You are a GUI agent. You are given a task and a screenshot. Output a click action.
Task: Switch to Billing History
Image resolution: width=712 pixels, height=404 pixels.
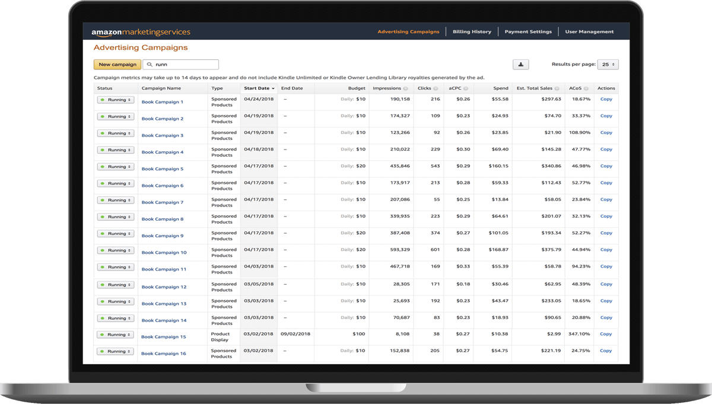472,31
